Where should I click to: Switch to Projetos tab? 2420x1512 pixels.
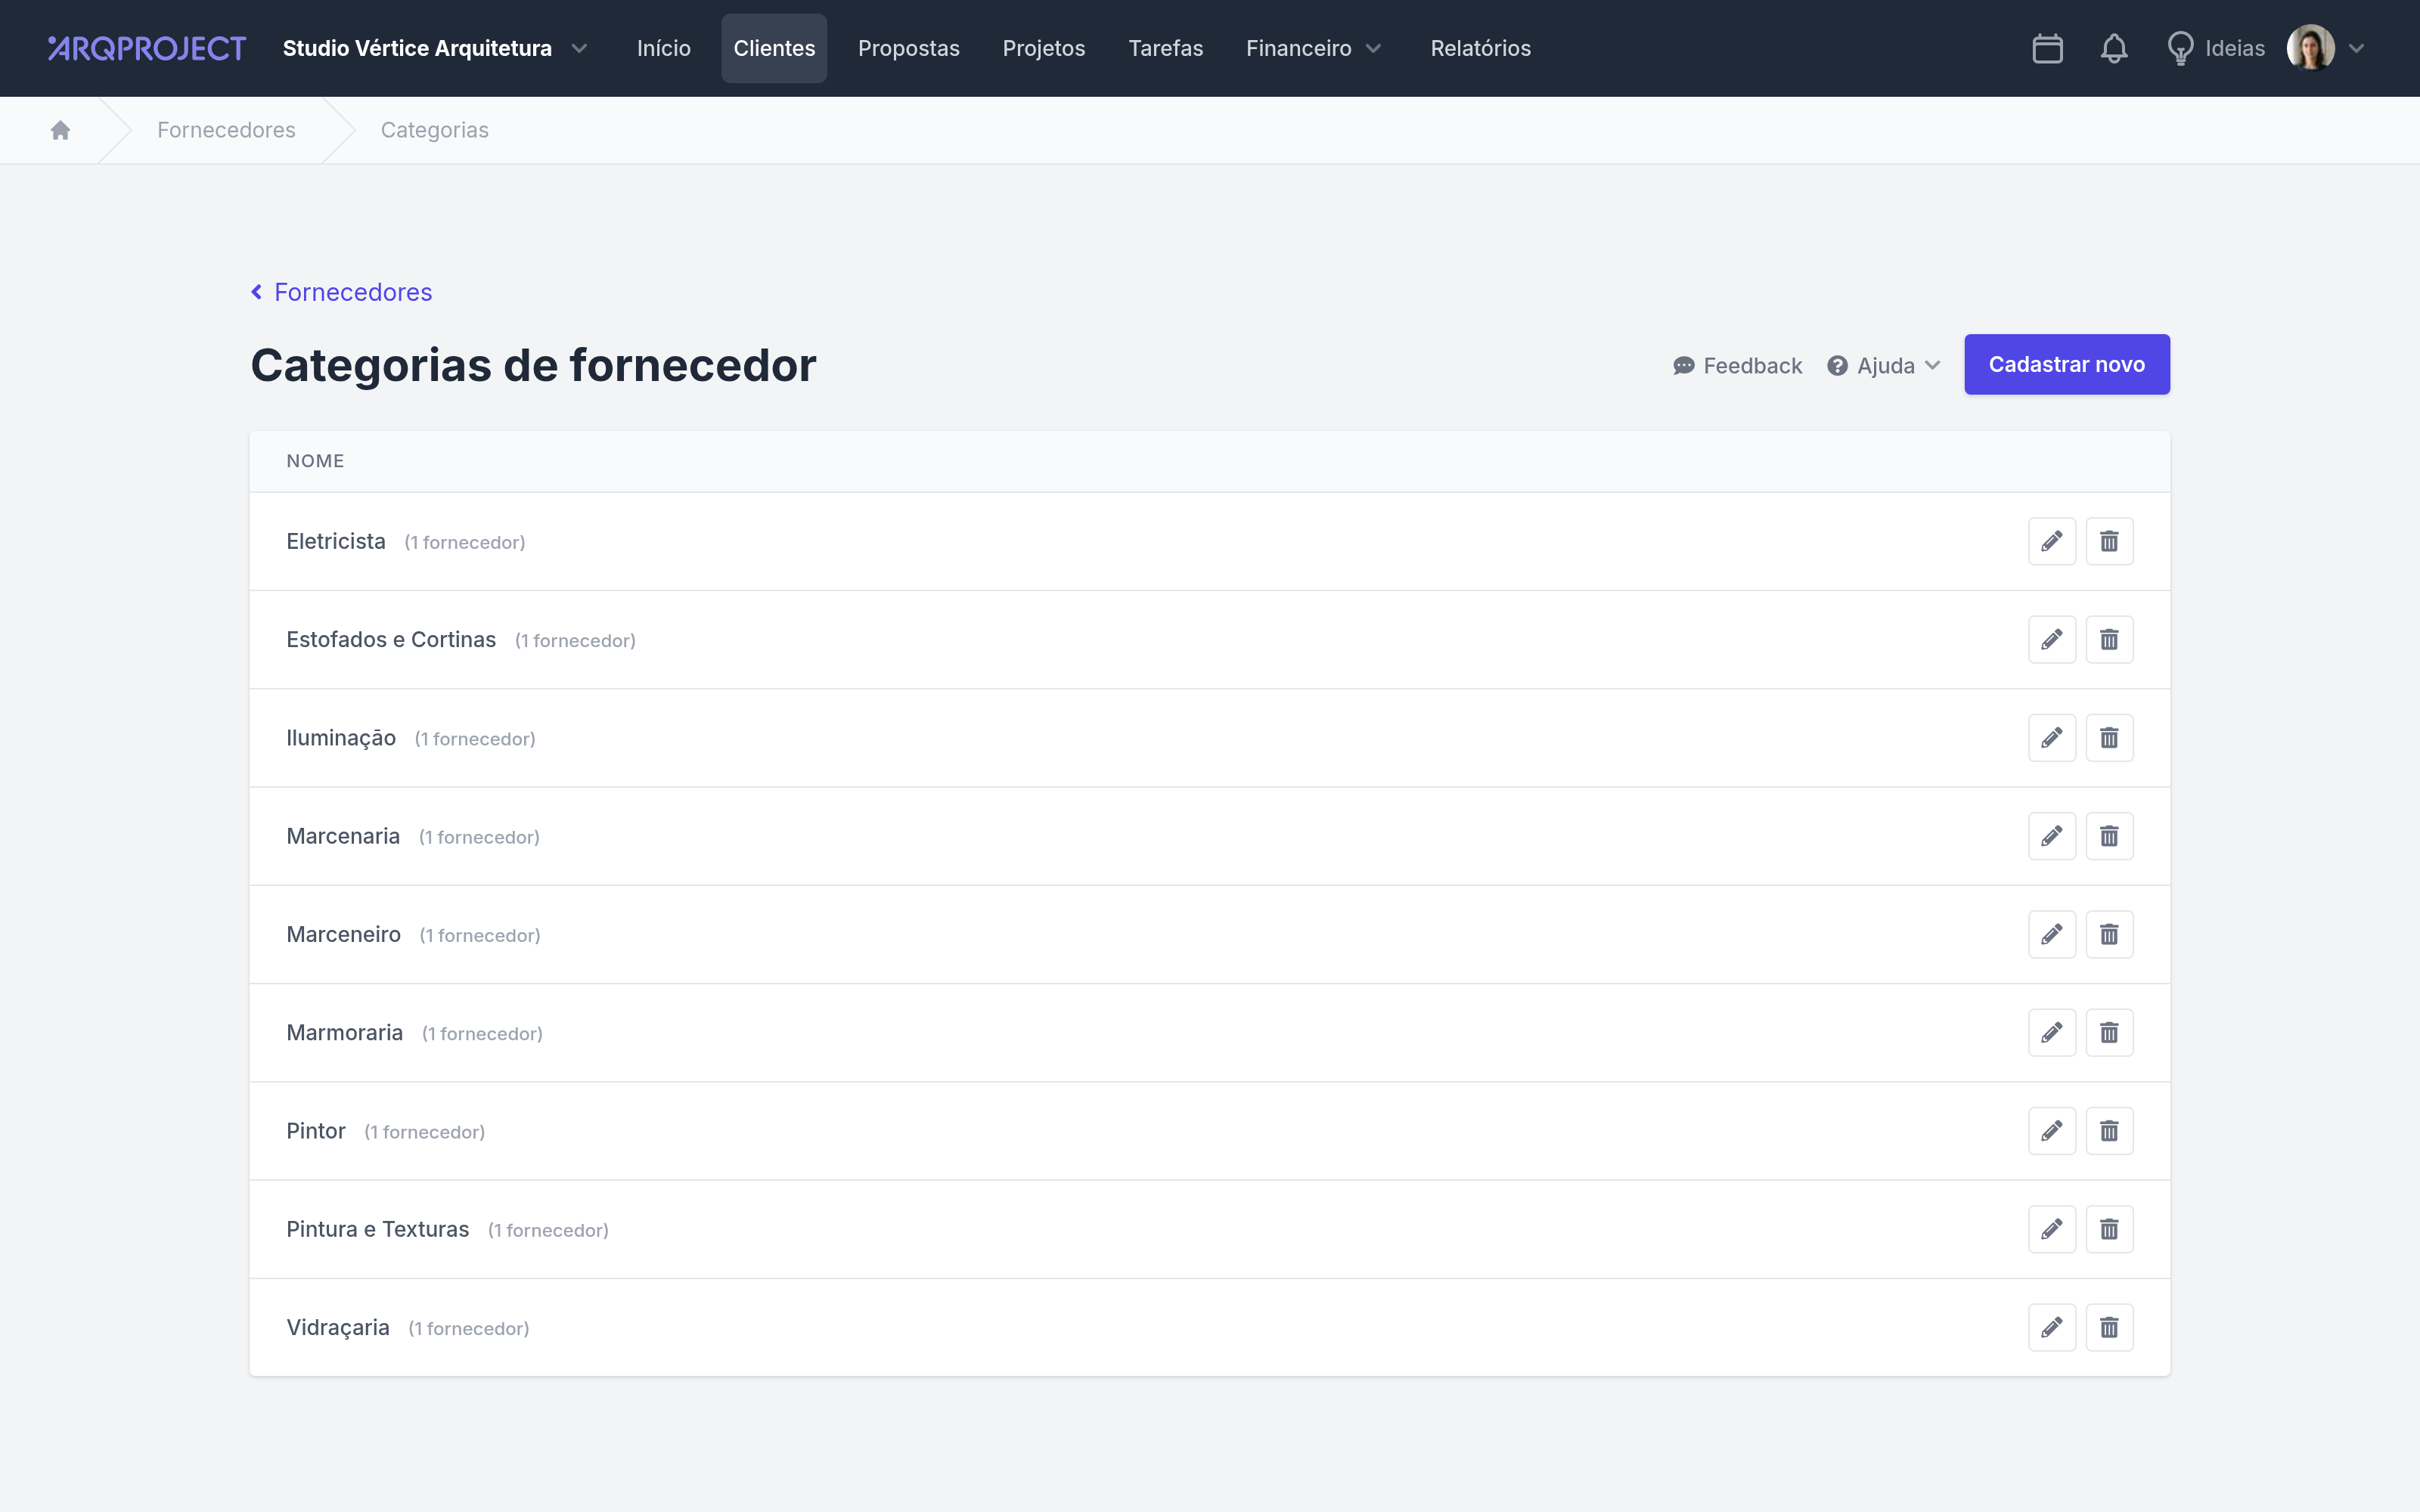[1043, 48]
